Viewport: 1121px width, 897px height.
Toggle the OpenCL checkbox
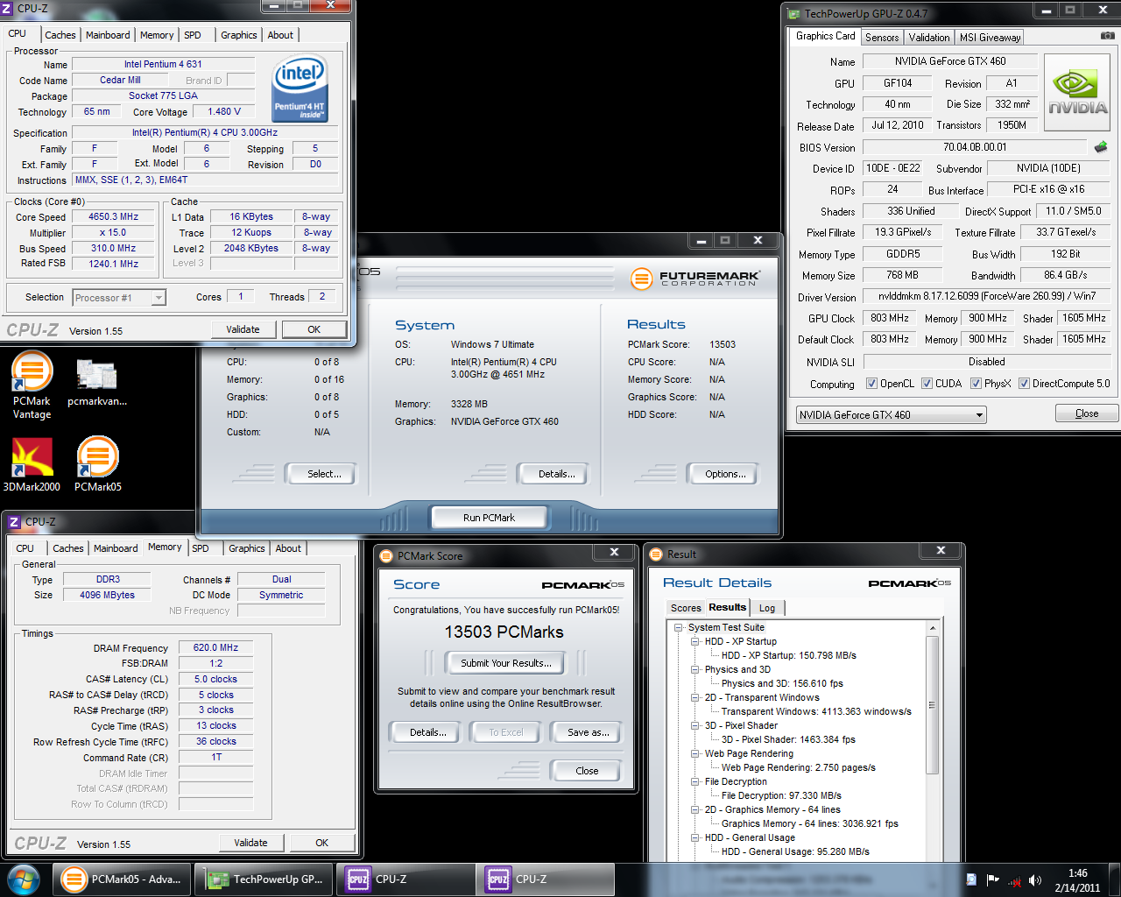click(871, 384)
